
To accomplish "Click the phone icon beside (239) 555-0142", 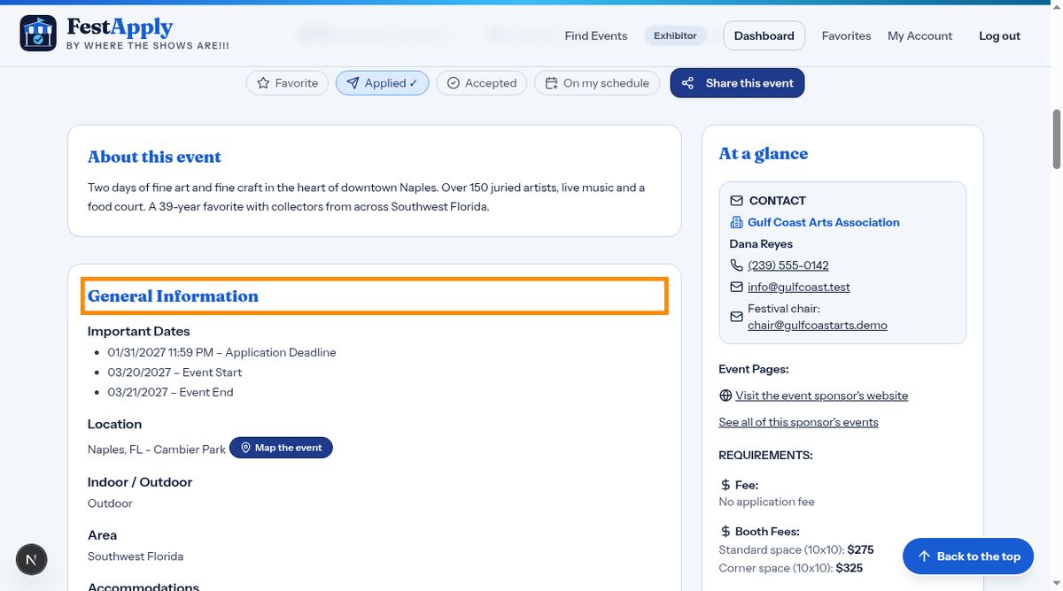I will pos(736,265).
